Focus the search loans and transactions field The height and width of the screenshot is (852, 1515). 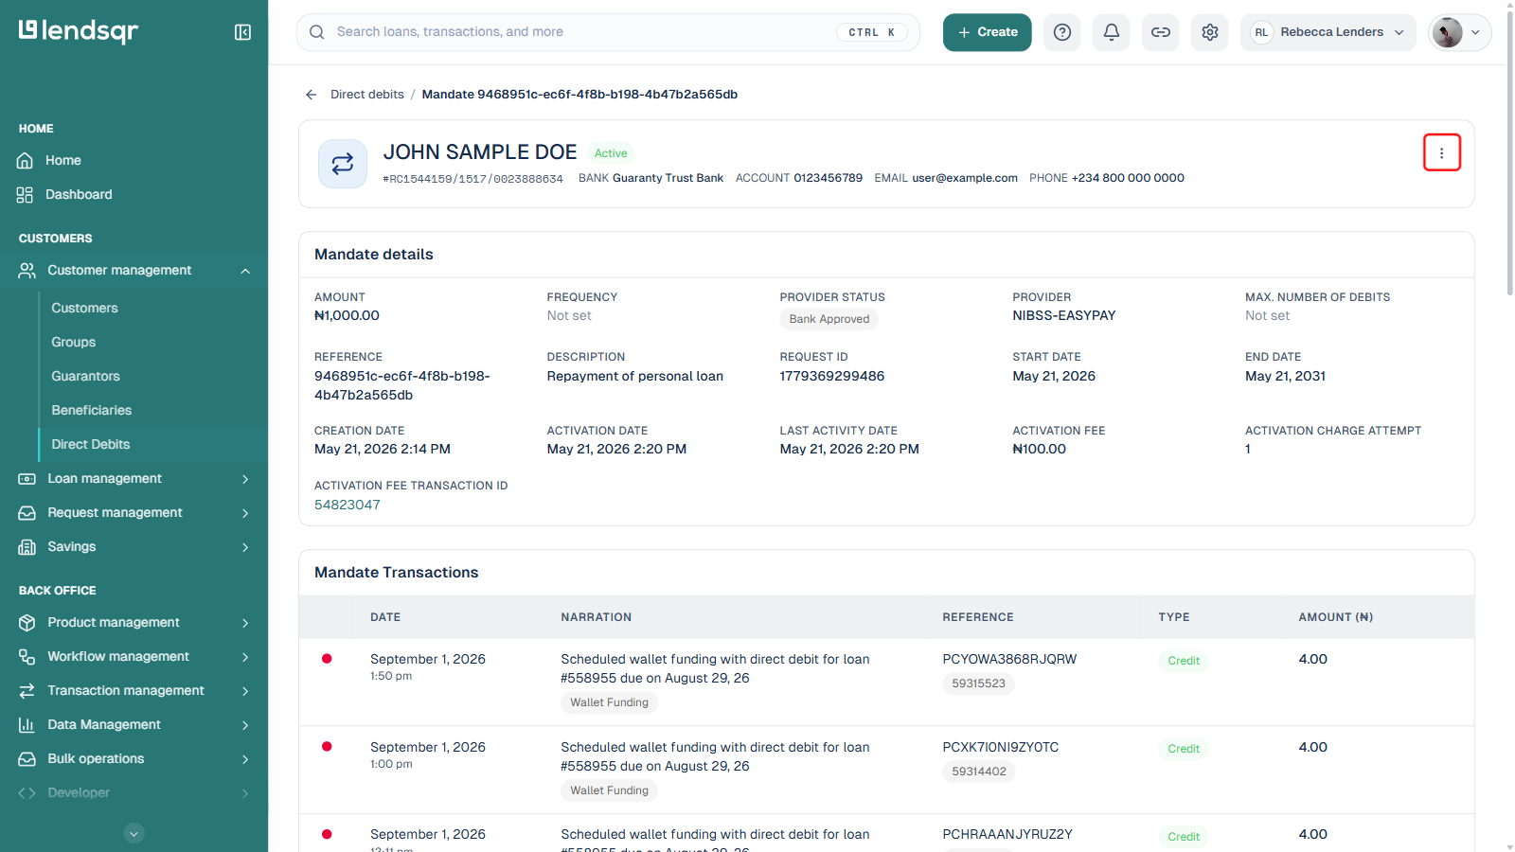[x=608, y=32]
